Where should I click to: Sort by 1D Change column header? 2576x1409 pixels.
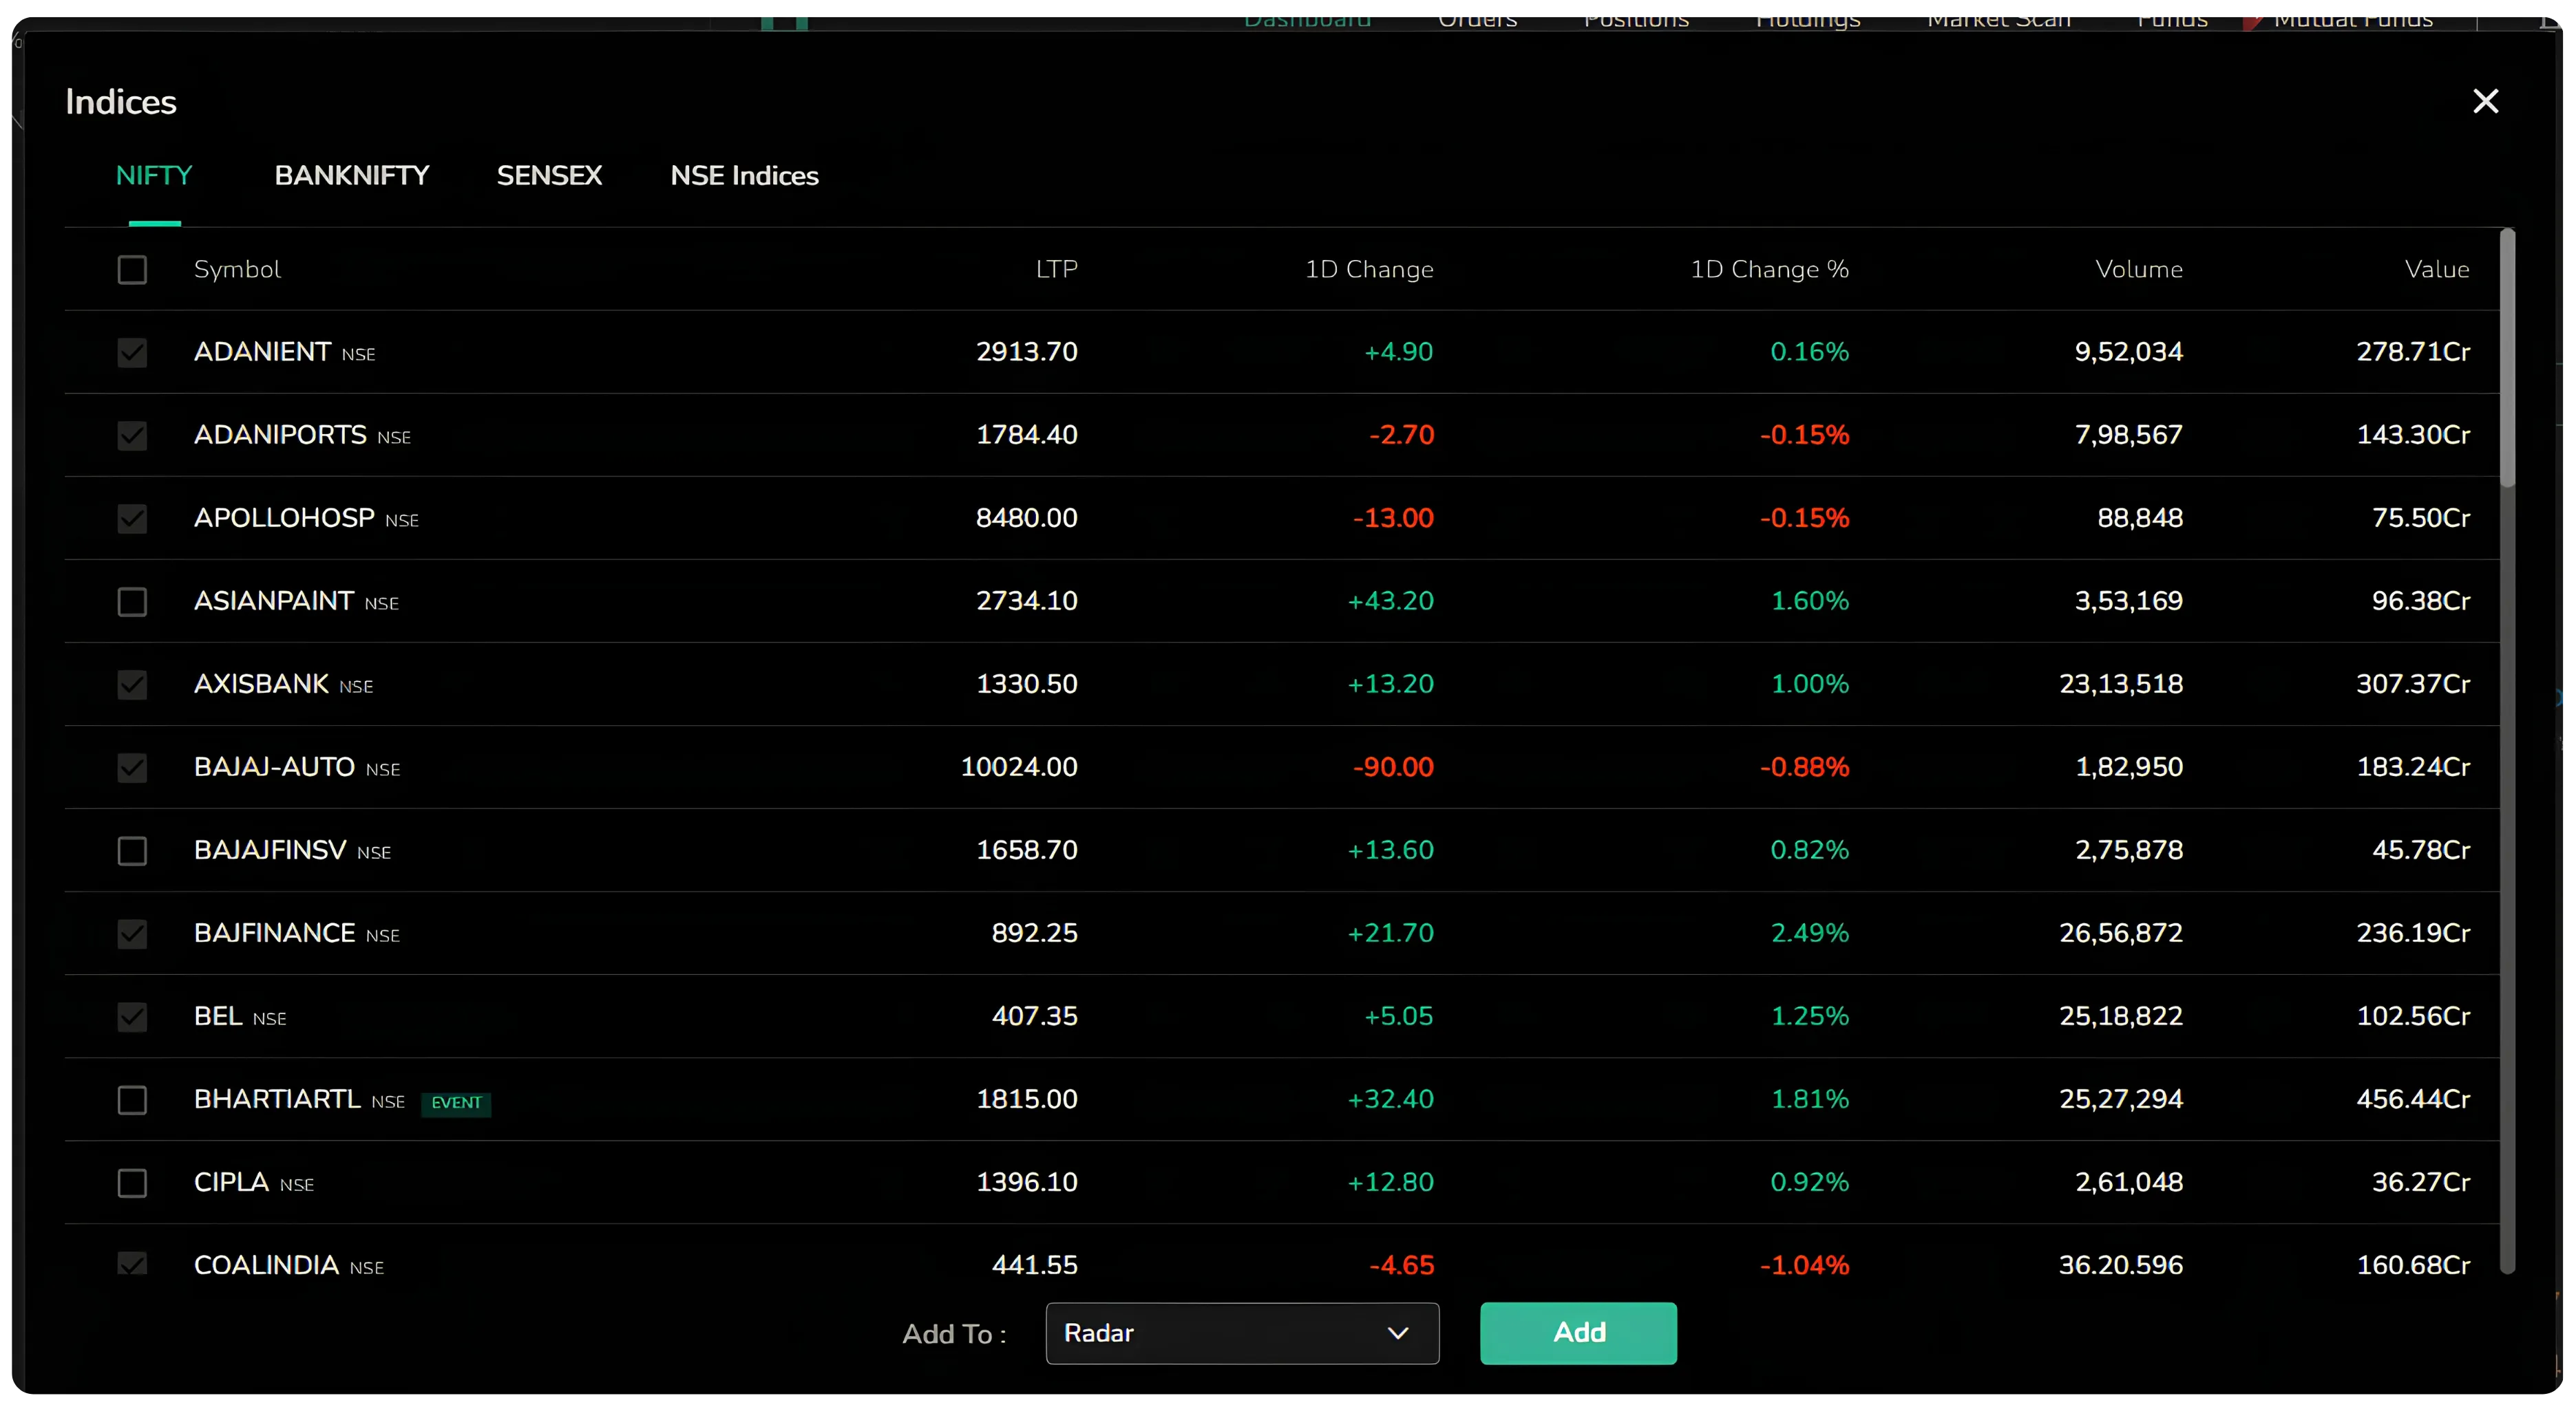pyautogui.click(x=1369, y=270)
